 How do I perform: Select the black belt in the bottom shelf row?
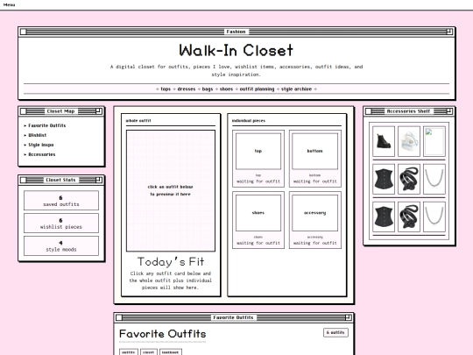click(x=409, y=217)
